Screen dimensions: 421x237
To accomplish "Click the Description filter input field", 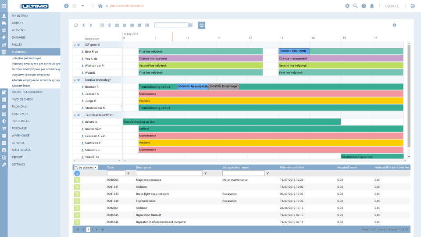I will (x=169, y=173).
